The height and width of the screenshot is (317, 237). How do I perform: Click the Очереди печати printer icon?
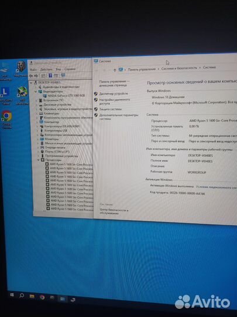[42, 147]
